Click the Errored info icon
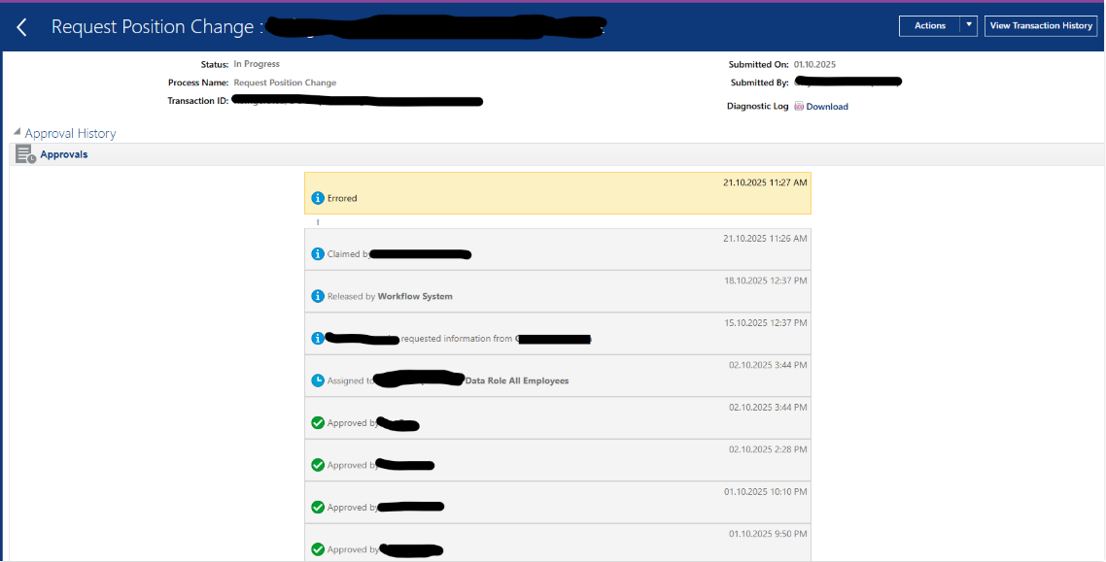Viewport: 1106px width, 562px height. (318, 199)
